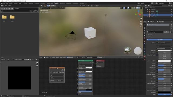Open Christensen-Burley subsurface method dropdown
Screen dimensions: 173x97
(x=164, y=48)
